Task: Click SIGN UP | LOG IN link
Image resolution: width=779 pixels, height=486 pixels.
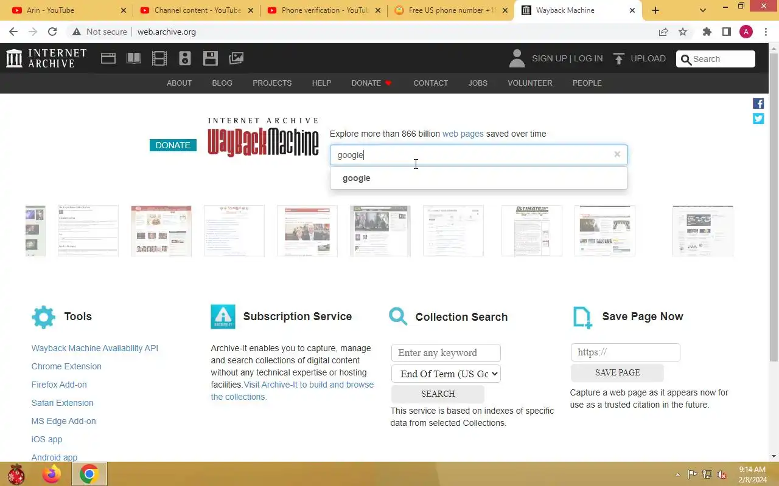Action: click(567, 58)
